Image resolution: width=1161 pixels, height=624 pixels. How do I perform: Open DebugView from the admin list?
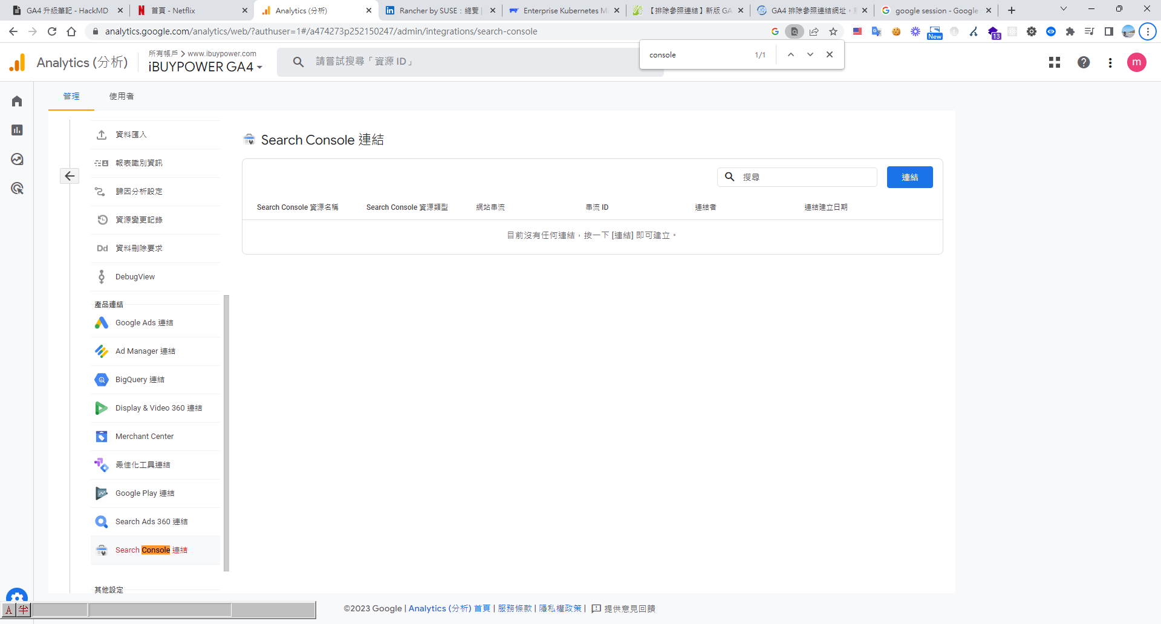pyautogui.click(x=135, y=277)
